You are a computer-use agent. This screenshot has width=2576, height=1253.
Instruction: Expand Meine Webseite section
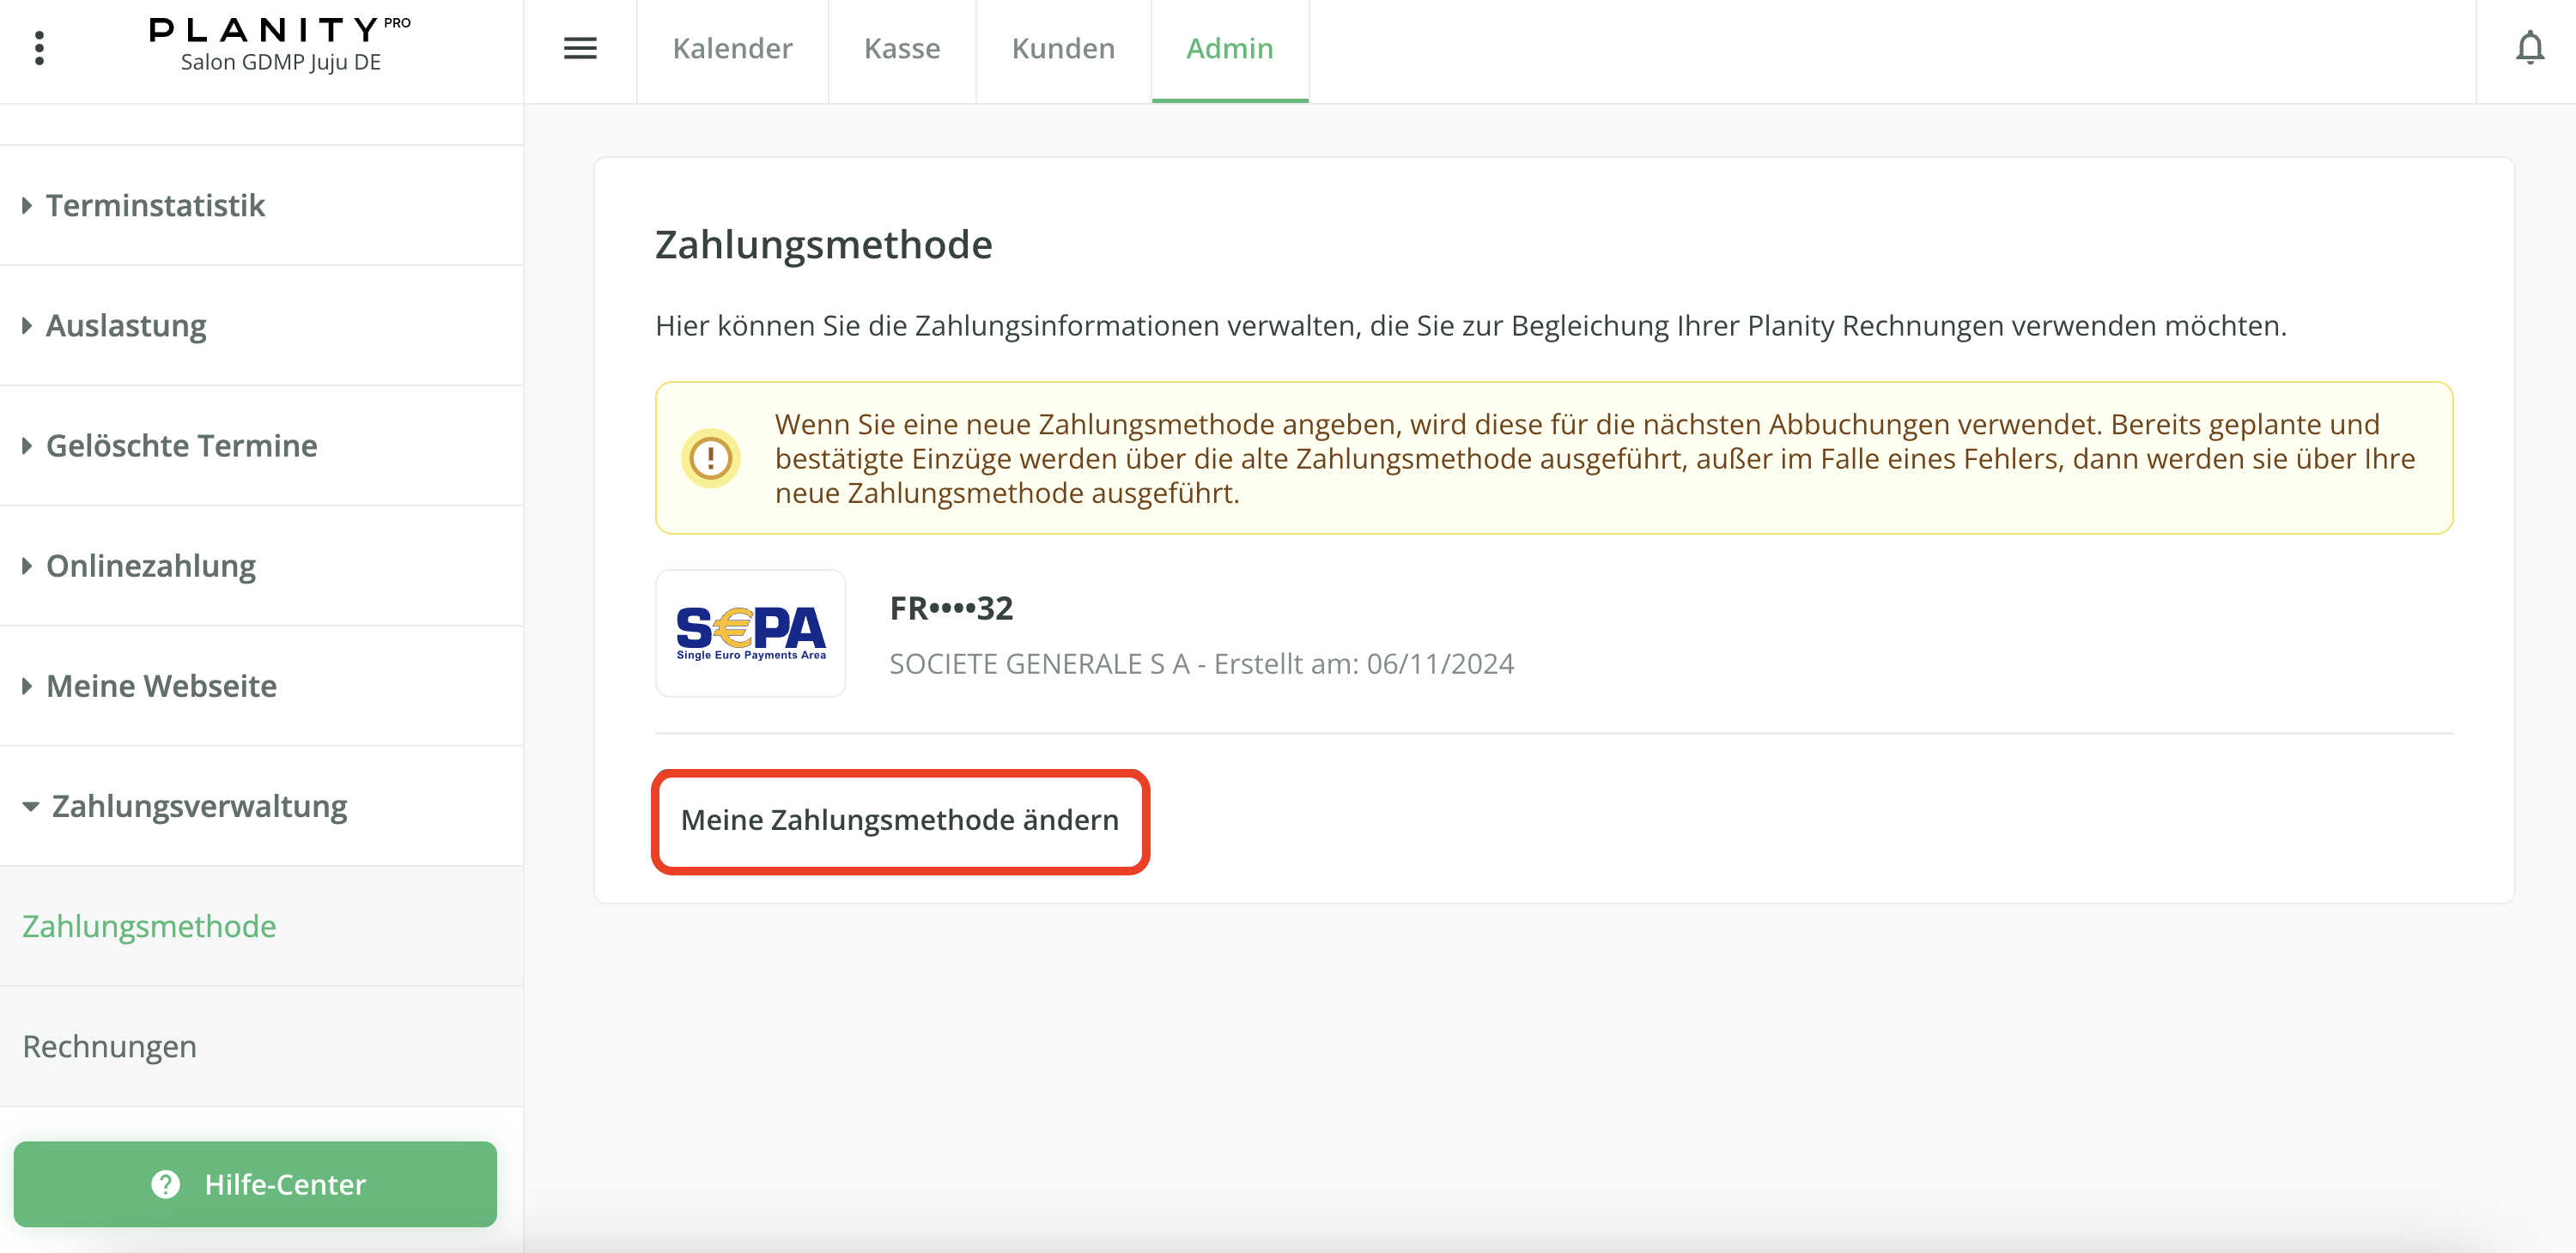[161, 686]
